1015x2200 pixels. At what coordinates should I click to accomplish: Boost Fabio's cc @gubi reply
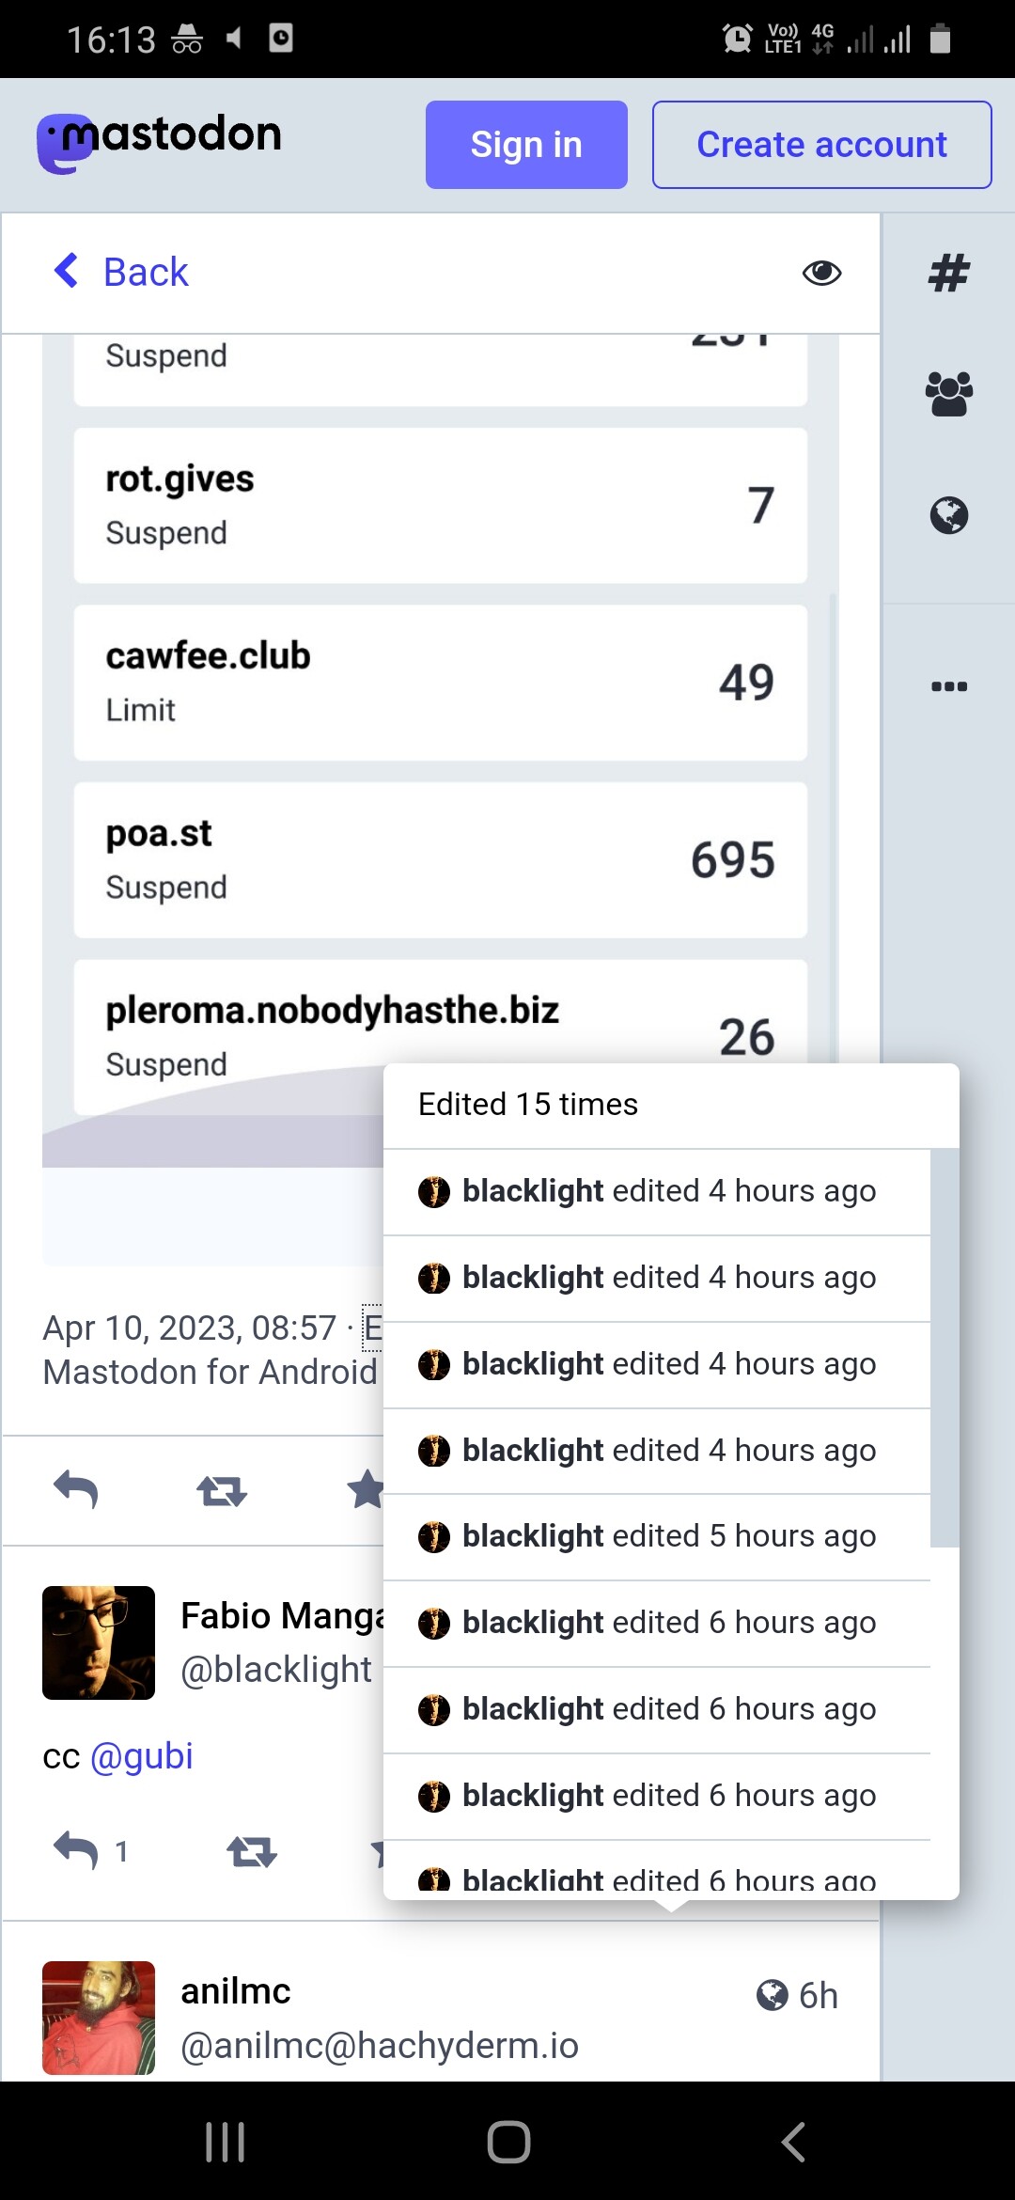(x=252, y=1852)
